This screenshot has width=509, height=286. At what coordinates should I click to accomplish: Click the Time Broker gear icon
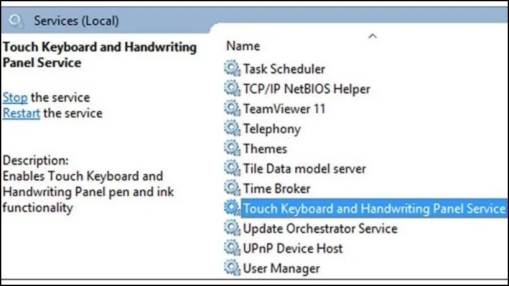pyautogui.click(x=232, y=189)
